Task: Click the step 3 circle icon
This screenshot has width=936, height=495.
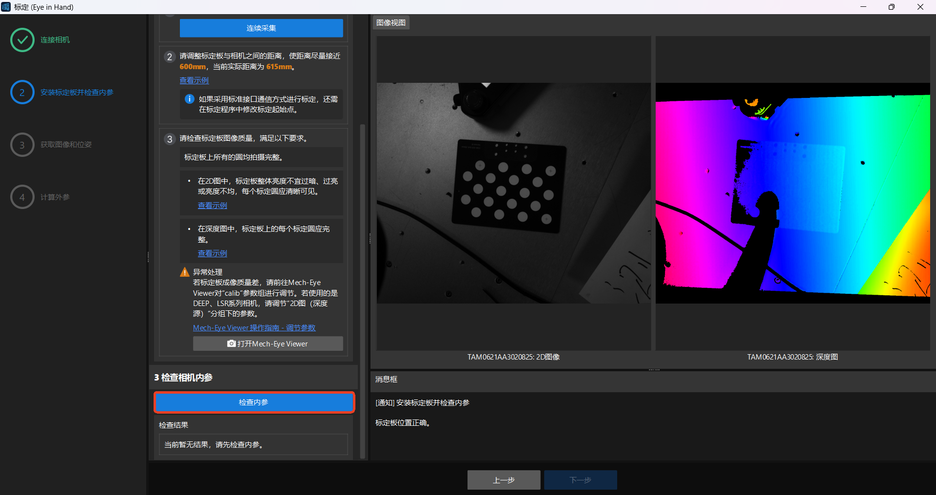Action: (22, 145)
